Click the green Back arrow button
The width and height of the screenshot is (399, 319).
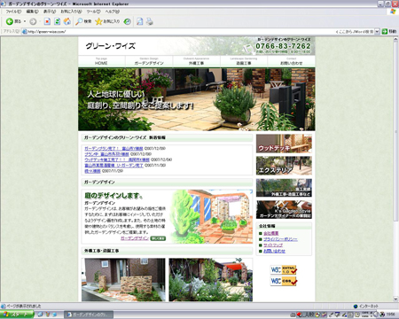pyautogui.click(x=10, y=21)
